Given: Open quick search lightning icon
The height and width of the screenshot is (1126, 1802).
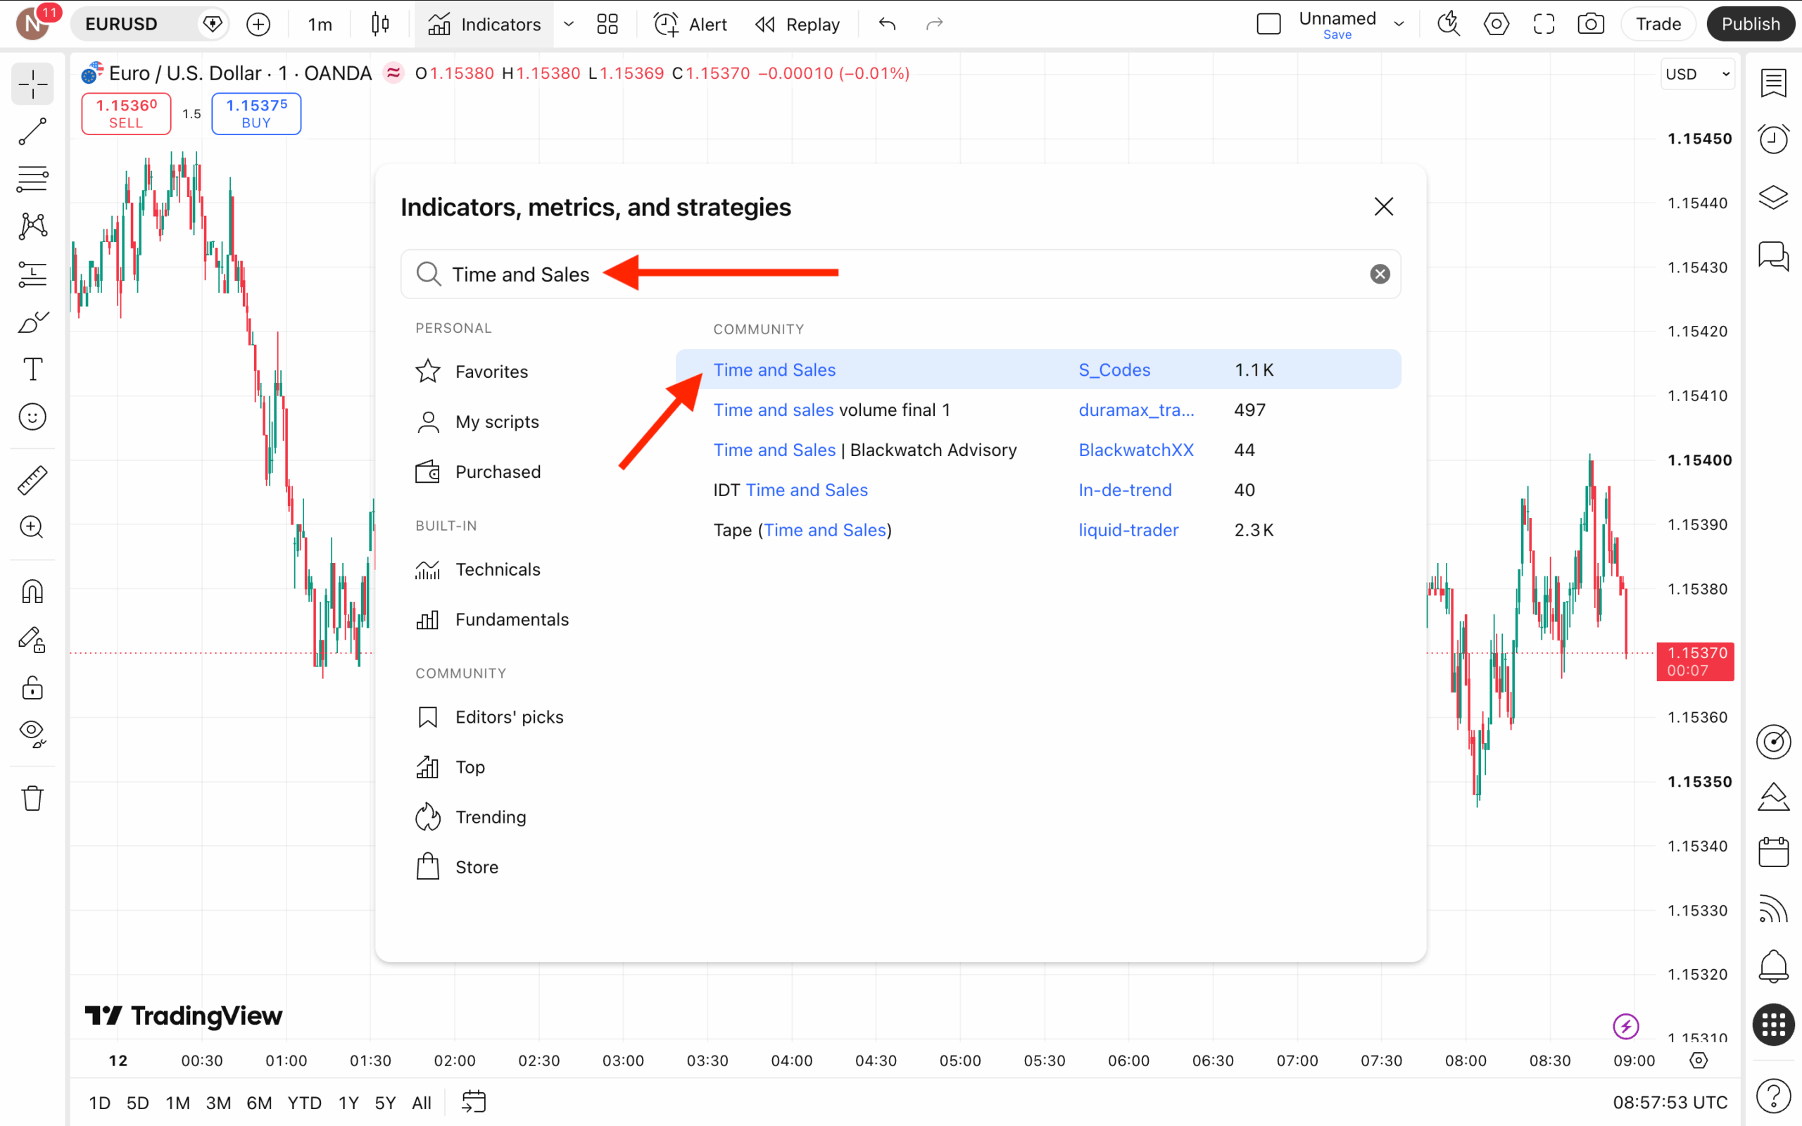Looking at the screenshot, I should tap(1449, 24).
